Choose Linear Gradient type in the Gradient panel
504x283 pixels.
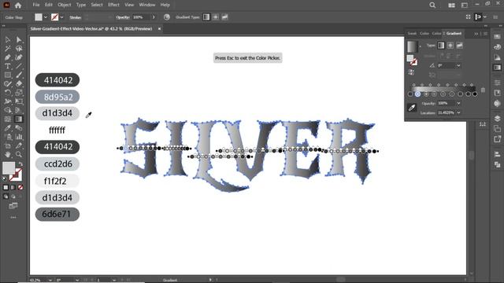pyautogui.click(x=441, y=46)
